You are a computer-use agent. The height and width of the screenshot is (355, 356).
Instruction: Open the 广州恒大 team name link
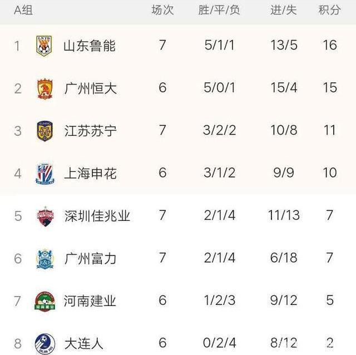(x=90, y=88)
